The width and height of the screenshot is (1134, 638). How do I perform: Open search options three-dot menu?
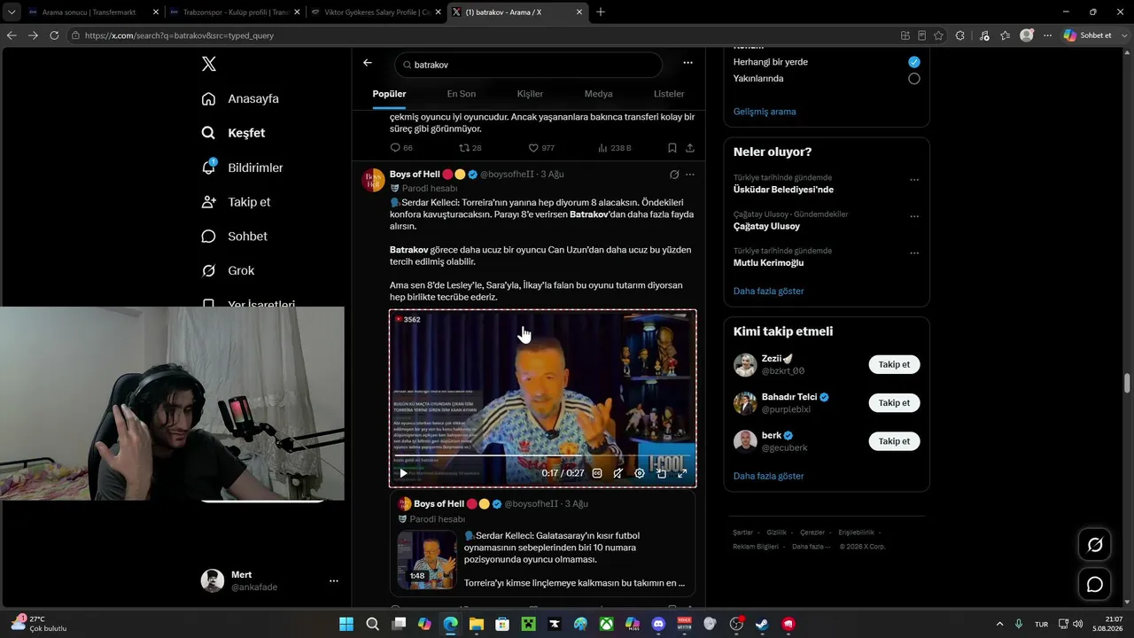click(x=687, y=63)
